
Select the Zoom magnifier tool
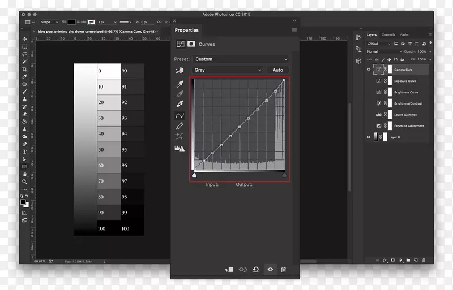click(x=24, y=181)
